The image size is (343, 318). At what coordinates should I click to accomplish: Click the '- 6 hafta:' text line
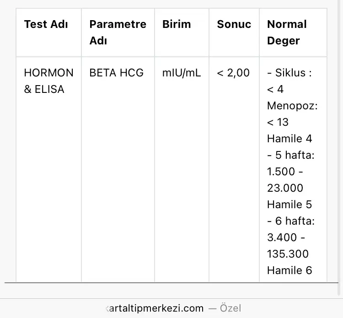coord(291,221)
